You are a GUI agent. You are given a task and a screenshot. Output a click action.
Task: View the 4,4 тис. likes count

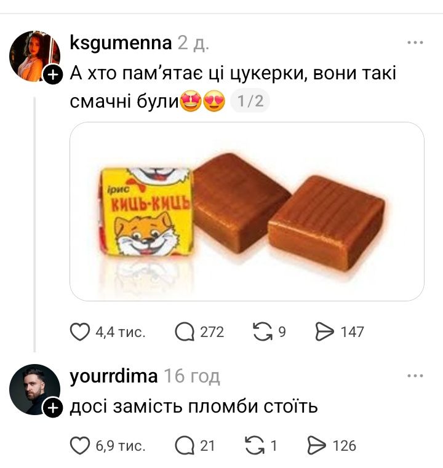[121, 332]
